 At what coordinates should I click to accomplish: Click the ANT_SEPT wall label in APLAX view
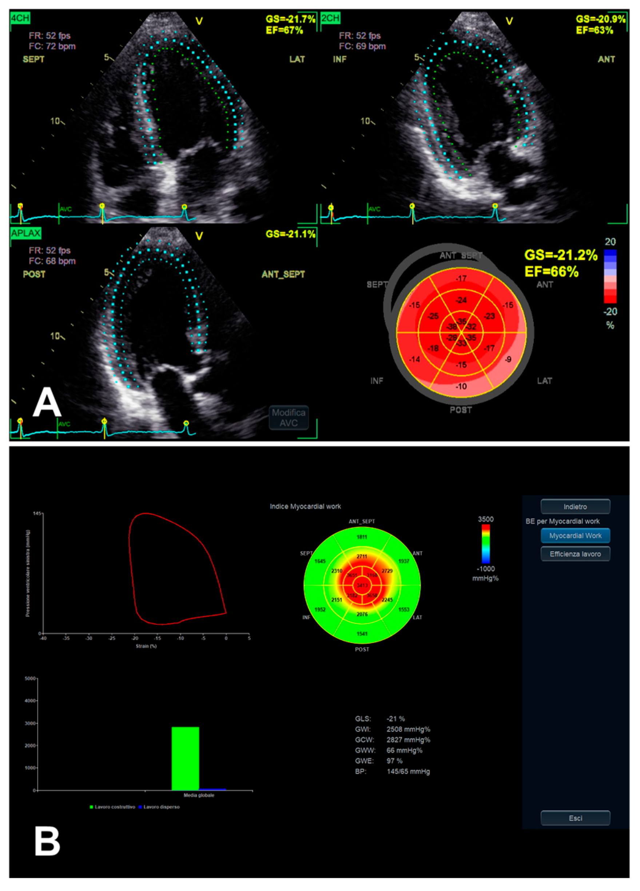pyautogui.click(x=283, y=274)
